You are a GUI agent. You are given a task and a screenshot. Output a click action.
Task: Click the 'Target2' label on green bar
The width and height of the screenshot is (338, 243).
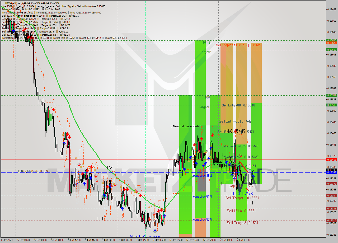205,52
